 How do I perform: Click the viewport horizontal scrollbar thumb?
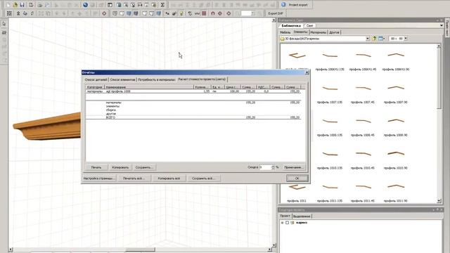[x=141, y=249]
